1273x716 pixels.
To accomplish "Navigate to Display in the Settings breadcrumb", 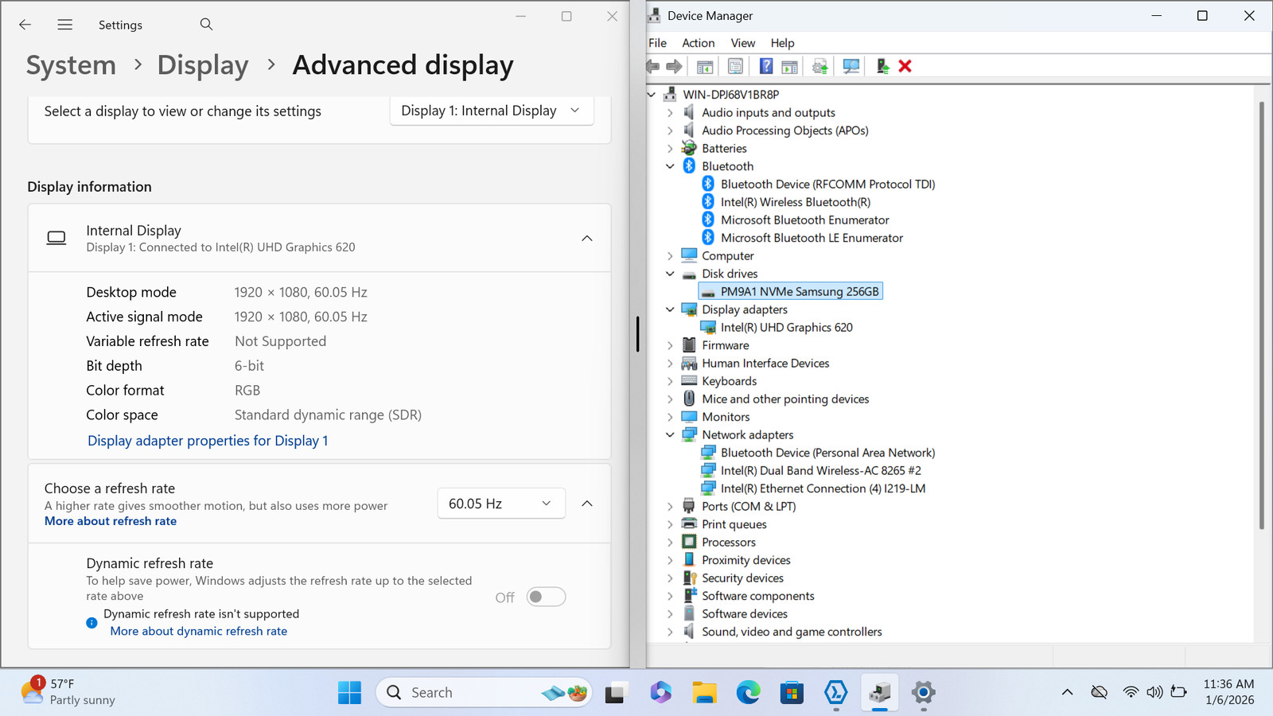I will [203, 65].
